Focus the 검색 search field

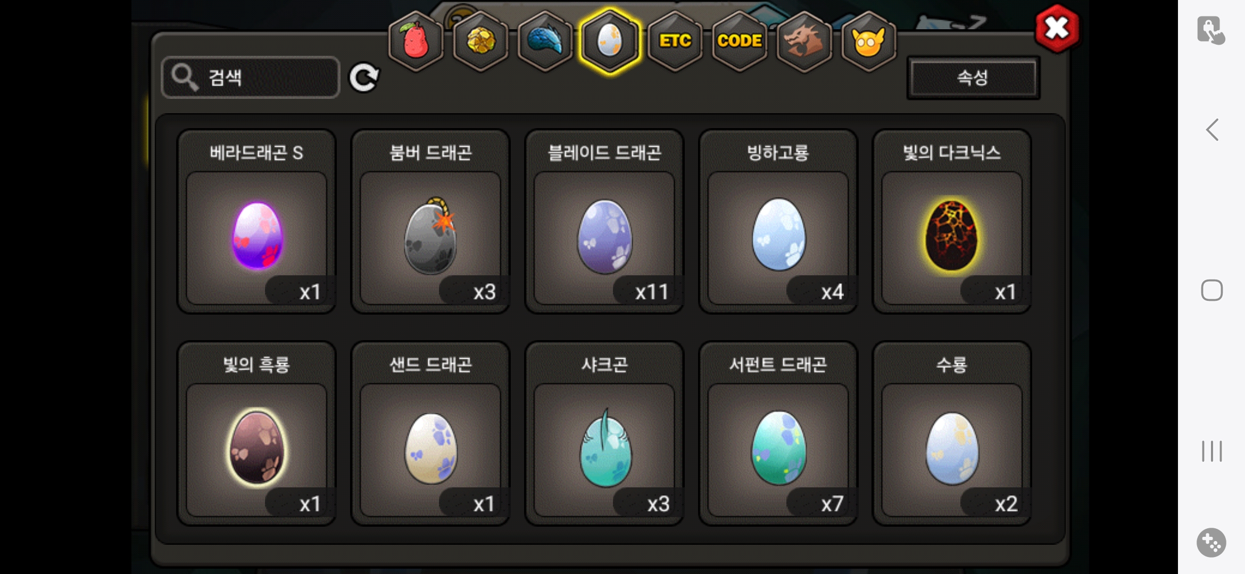[x=251, y=78]
